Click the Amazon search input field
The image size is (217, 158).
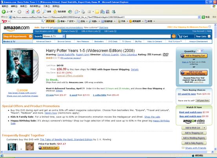[x=119, y=36]
